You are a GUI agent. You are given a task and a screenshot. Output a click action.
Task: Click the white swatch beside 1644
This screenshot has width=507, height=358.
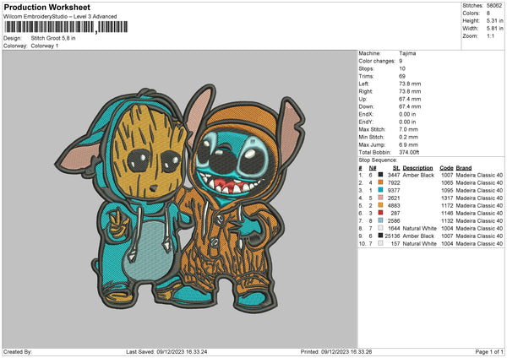click(380, 228)
